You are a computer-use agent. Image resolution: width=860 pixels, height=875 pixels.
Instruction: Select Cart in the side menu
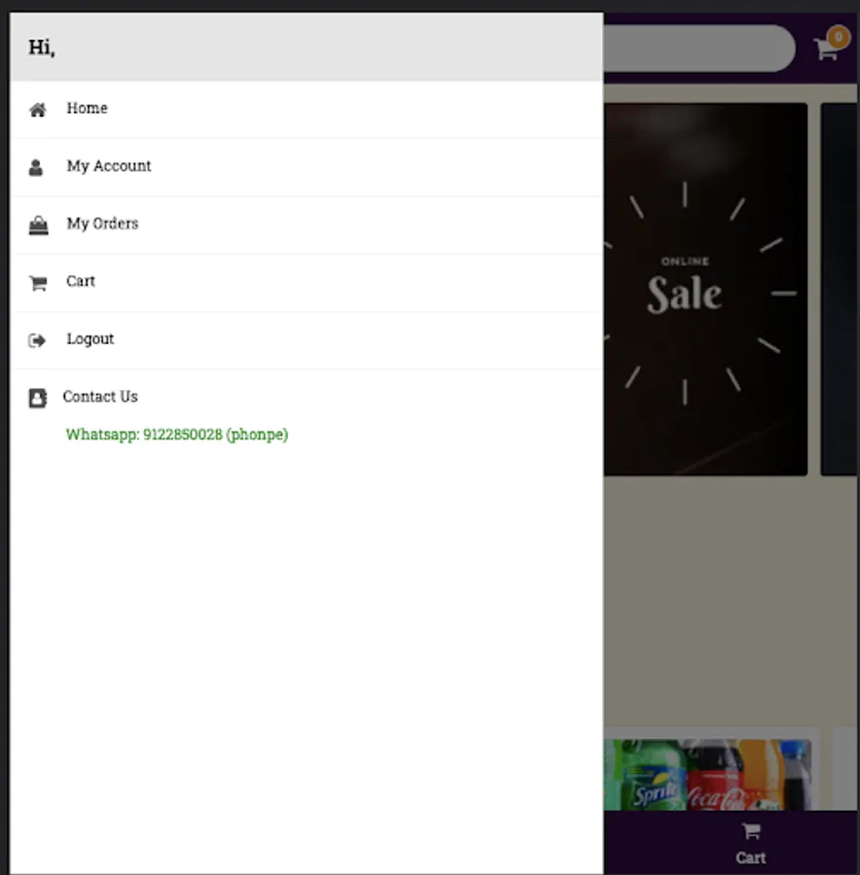point(306,283)
